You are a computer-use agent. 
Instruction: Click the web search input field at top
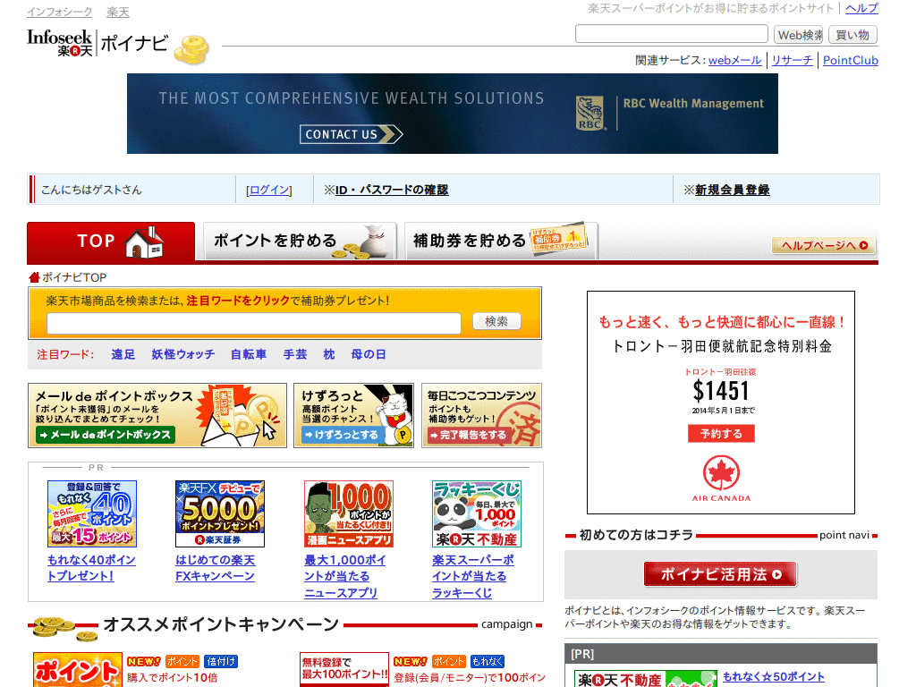click(x=671, y=34)
